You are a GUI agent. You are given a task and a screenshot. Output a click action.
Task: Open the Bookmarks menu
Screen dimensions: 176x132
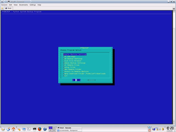pyautogui.click(x=23, y=5)
